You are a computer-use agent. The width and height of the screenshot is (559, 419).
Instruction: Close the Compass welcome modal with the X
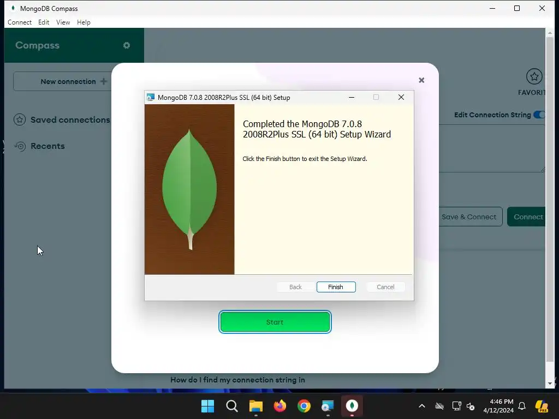(421, 80)
